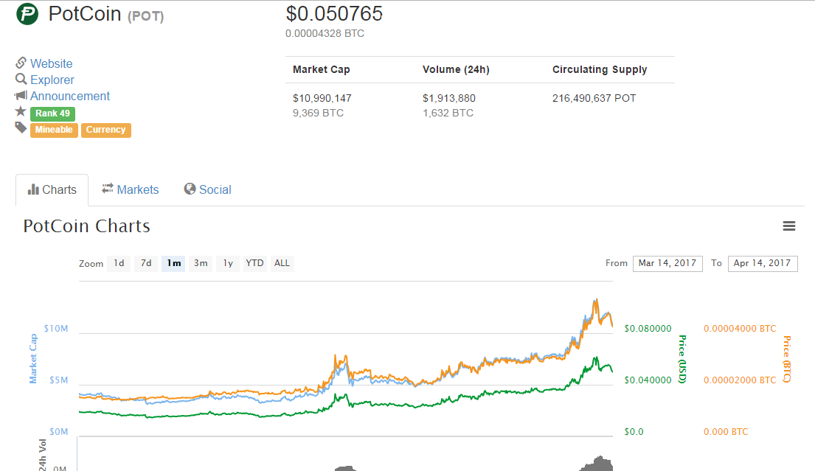Click the $1,913,880 volume value
The height and width of the screenshot is (471, 815).
click(449, 98)
